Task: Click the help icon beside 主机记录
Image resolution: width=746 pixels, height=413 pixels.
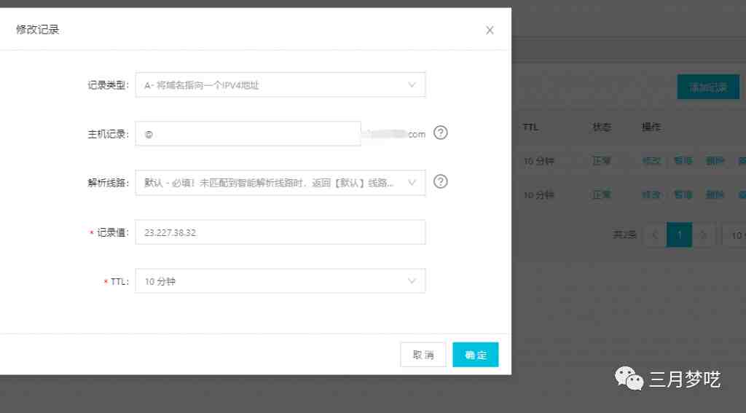Action: pos(441,133)
